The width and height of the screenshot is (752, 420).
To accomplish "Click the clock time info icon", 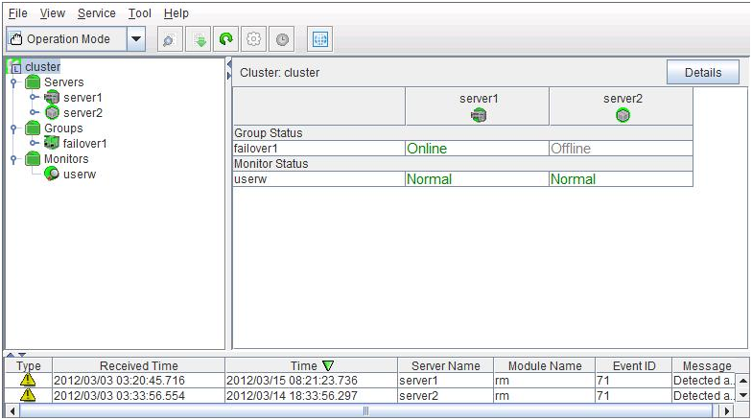I will [x=282, y=39].
